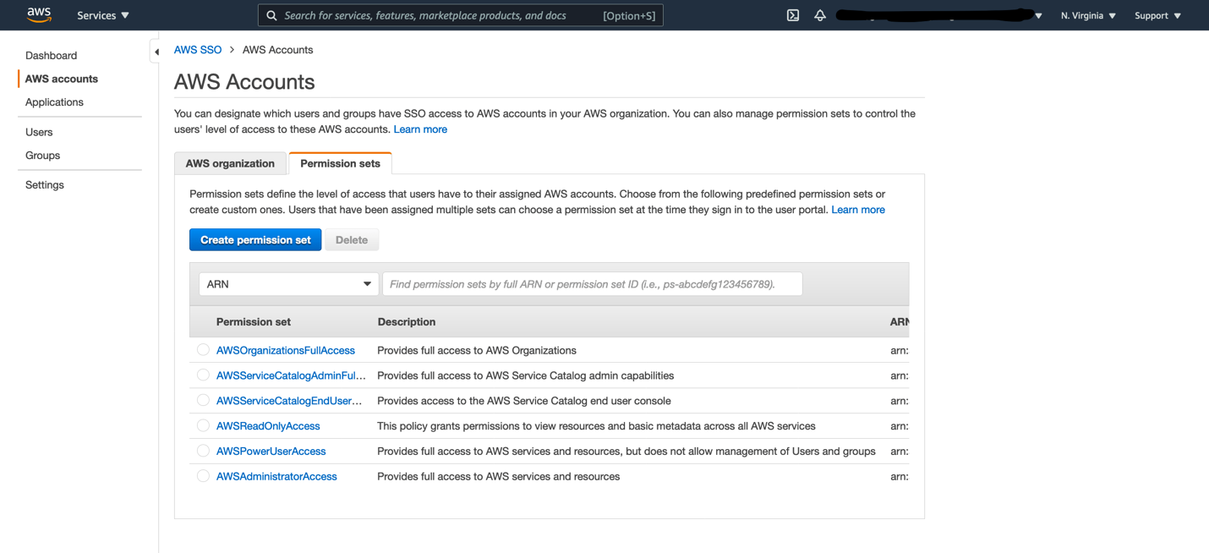Open Settings in the sidebar
The height and width of the screenshot is (553, 1209).
coord(45,184)
